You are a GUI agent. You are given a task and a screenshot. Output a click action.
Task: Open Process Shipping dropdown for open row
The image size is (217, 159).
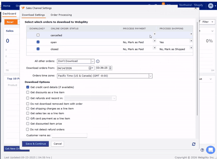click(191, 41)
